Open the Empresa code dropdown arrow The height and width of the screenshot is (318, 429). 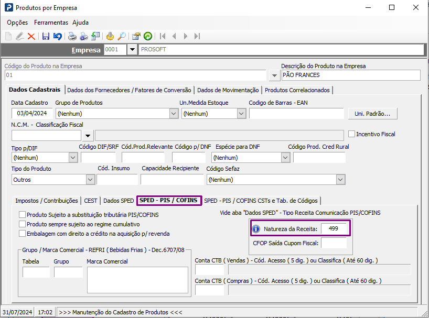coord(132,49)
